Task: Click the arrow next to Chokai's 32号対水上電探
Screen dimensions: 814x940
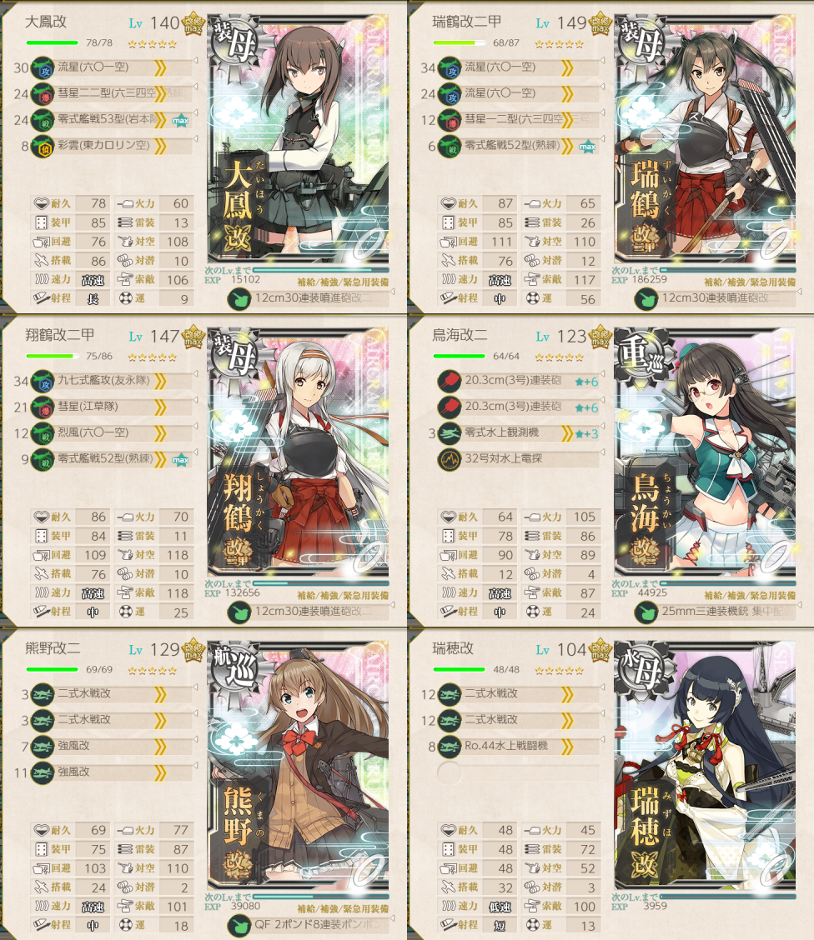Action: point(602,452)
